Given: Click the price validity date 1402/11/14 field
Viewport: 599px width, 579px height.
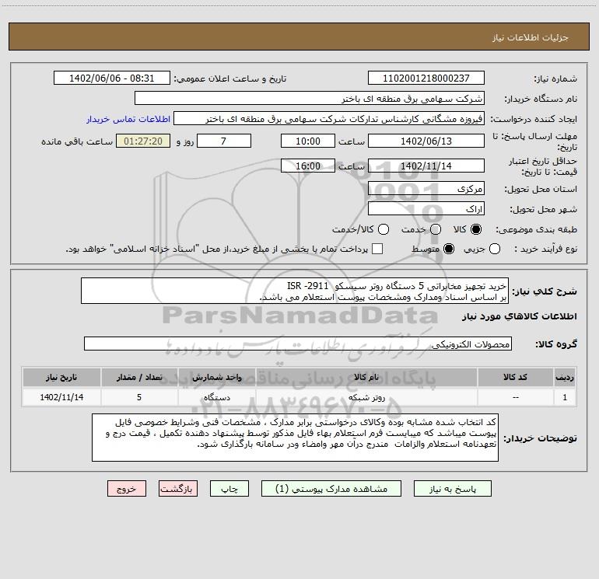Looking at the screenshot, I should pos(426,166).
